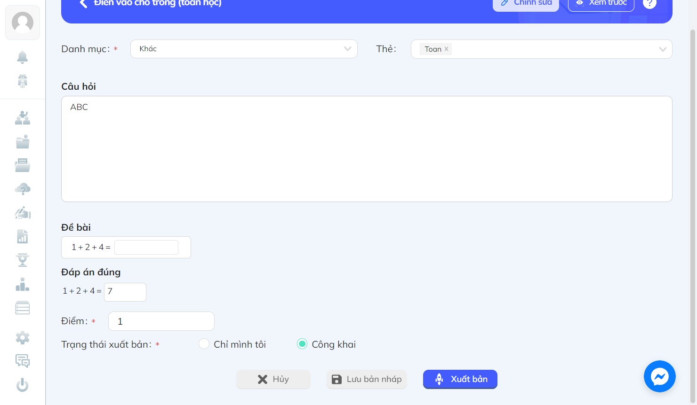Focus the 'Câu hỏi' text area

pyautogui.click(x=367, y=149)
